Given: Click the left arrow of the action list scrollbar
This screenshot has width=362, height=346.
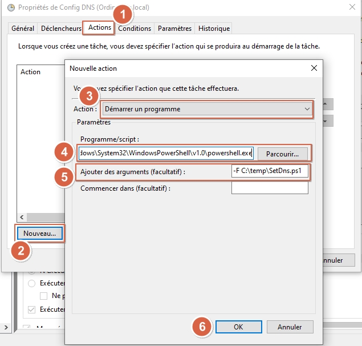Looking at the screenshot, I should click(x=22, y=217).
